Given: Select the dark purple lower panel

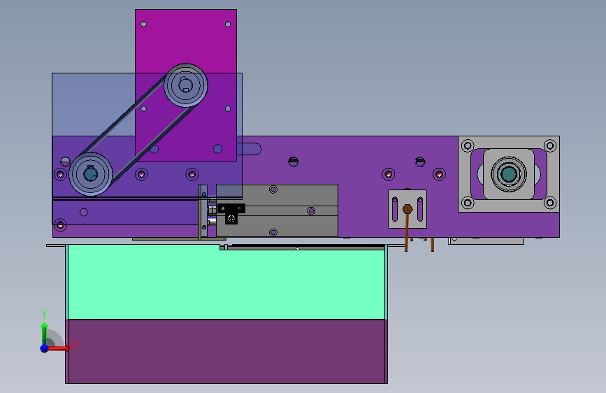Looking at the screenshot, I should 226,351.
